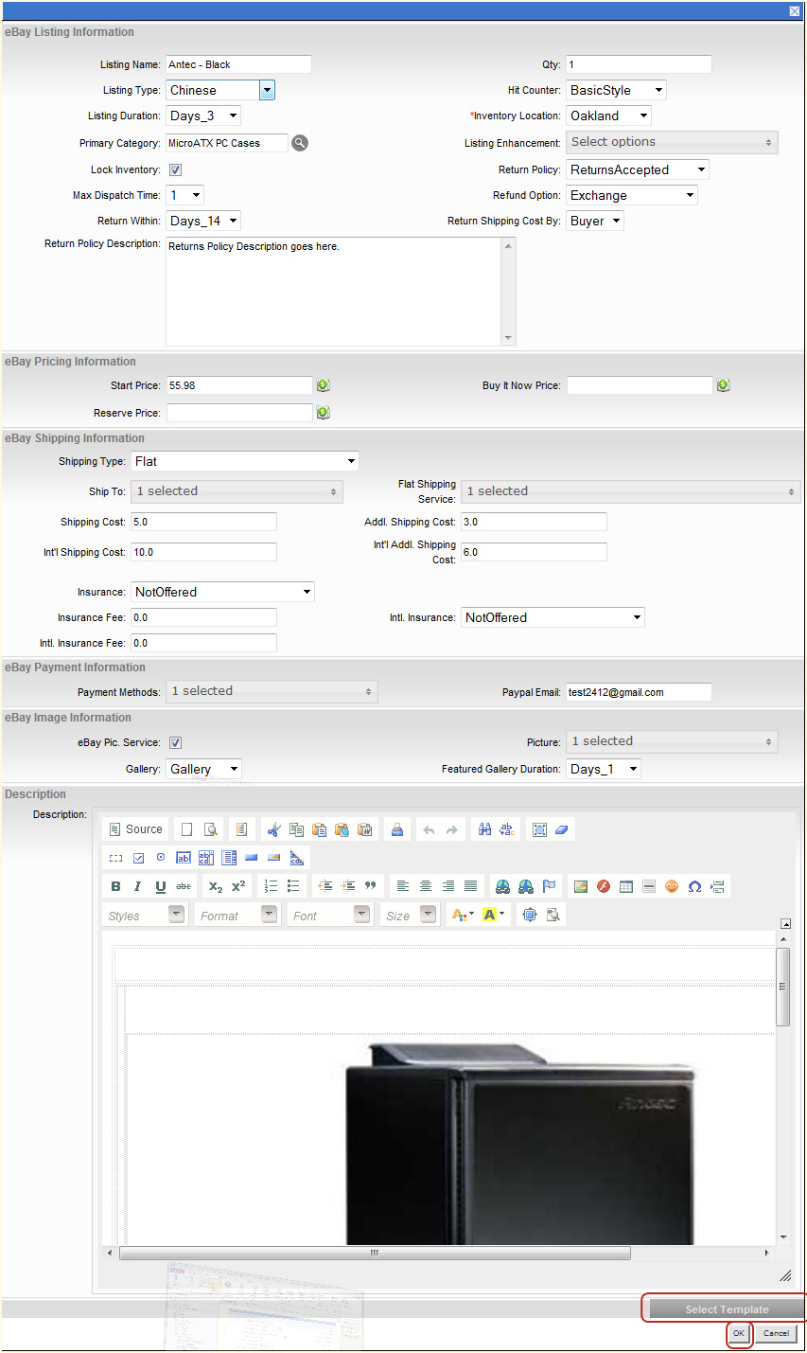Click the Block Quote icon
807x1353 pixels.
tap(371, 886)
